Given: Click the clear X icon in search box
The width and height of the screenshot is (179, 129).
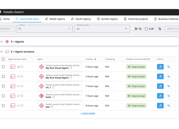Looking at the screenshot, I should [69, 29].
